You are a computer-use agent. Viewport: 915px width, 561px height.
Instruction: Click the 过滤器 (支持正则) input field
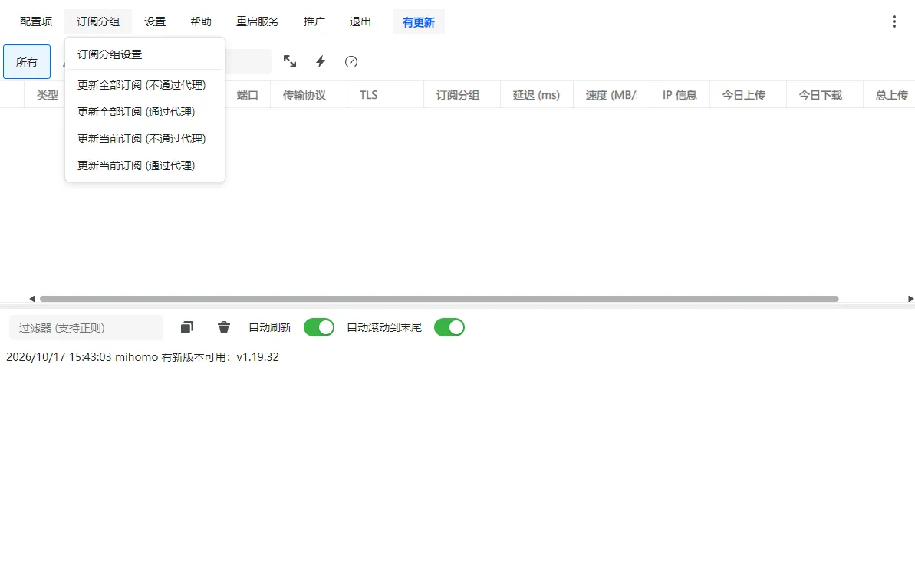click(86, 328)
